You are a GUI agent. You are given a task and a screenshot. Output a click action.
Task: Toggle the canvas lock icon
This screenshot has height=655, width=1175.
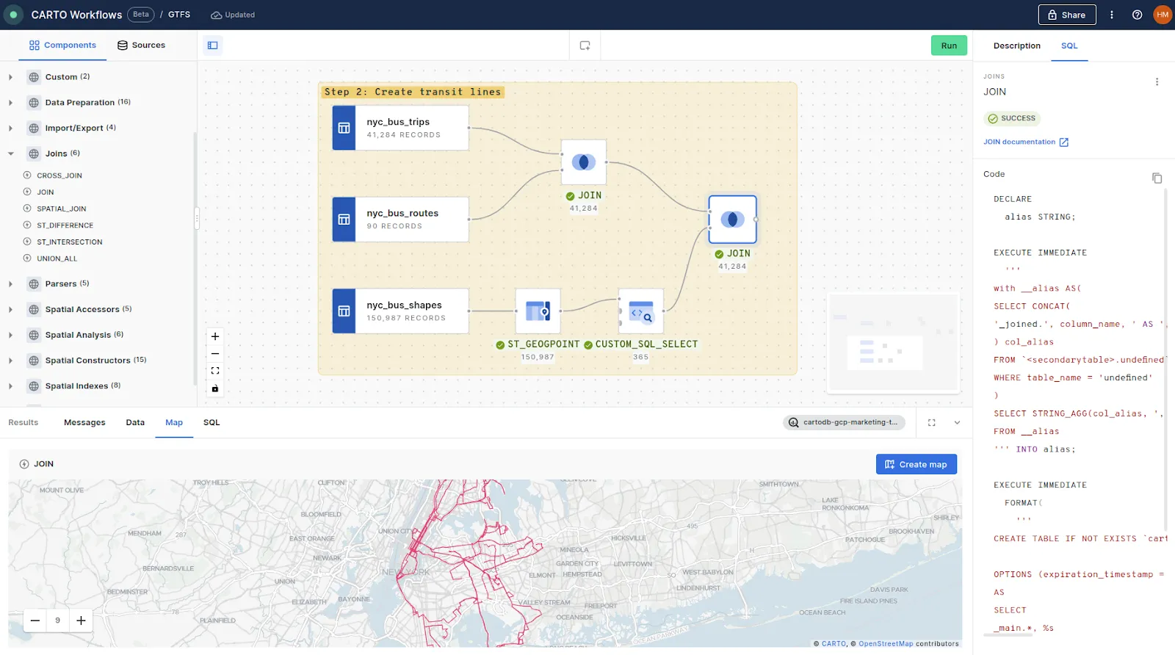(215, 388)
